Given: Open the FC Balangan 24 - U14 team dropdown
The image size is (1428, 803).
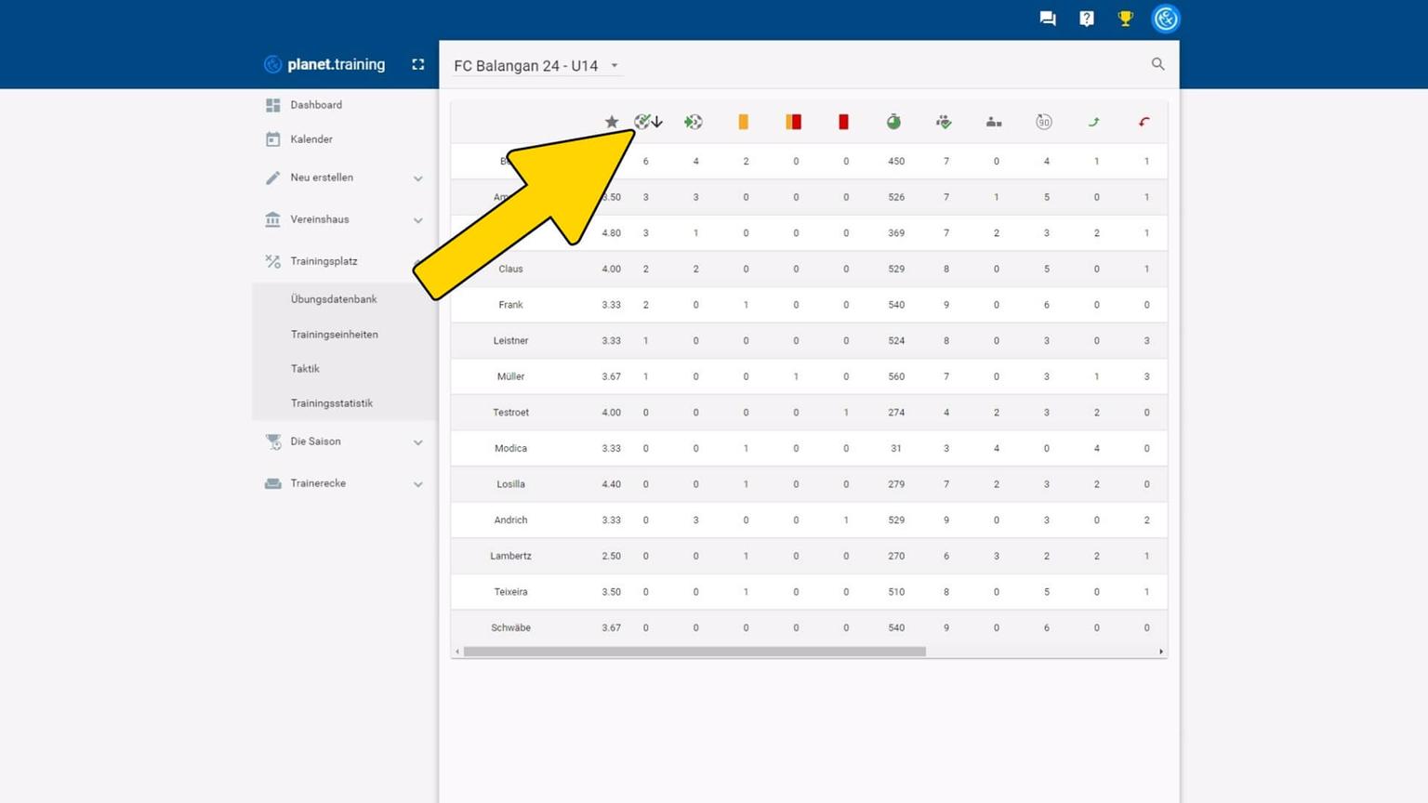Looking at the screenshot, I should [536, 66].
